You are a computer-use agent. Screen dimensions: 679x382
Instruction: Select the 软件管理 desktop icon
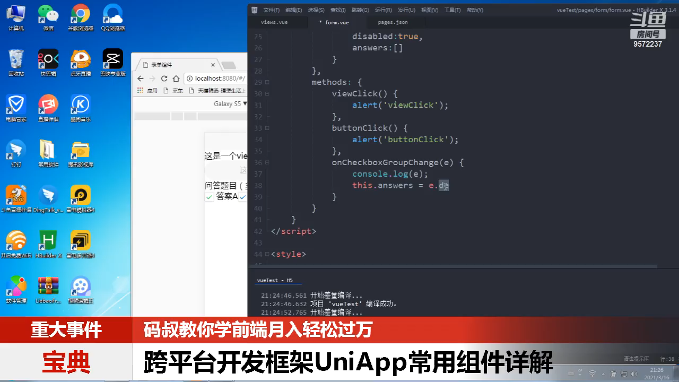(16, 290)
